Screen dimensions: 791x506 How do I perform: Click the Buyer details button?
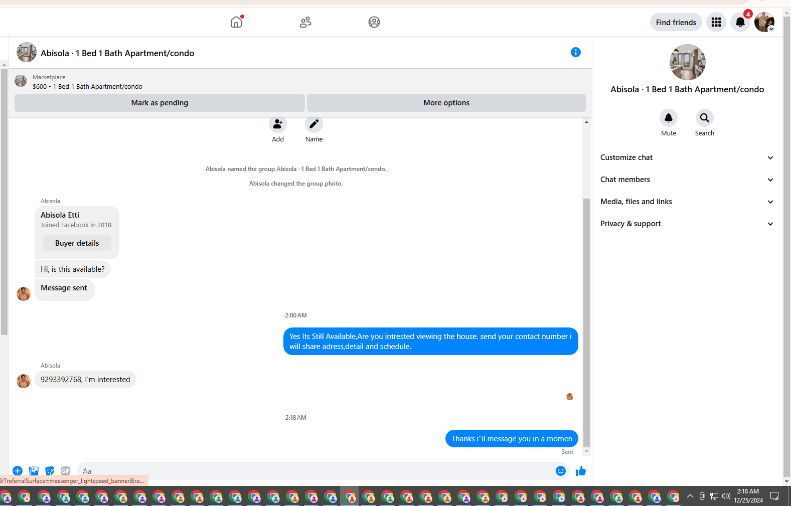77,243
